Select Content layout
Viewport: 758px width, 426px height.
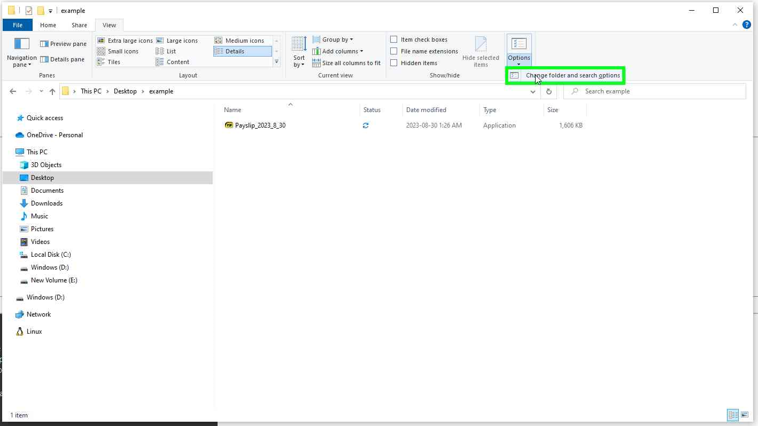pyautogui.click(x=172, y=62)
